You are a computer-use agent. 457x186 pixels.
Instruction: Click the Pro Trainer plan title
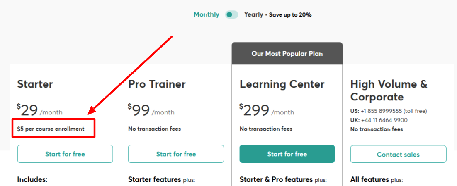[x=157, y=84]
